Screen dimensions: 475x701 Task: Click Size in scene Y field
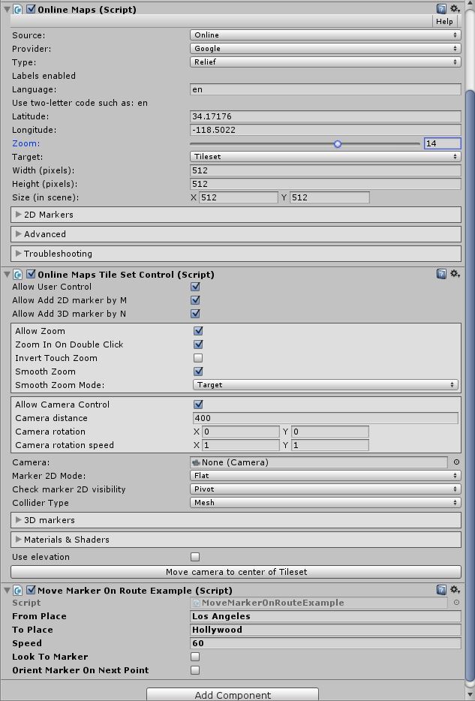329,197
